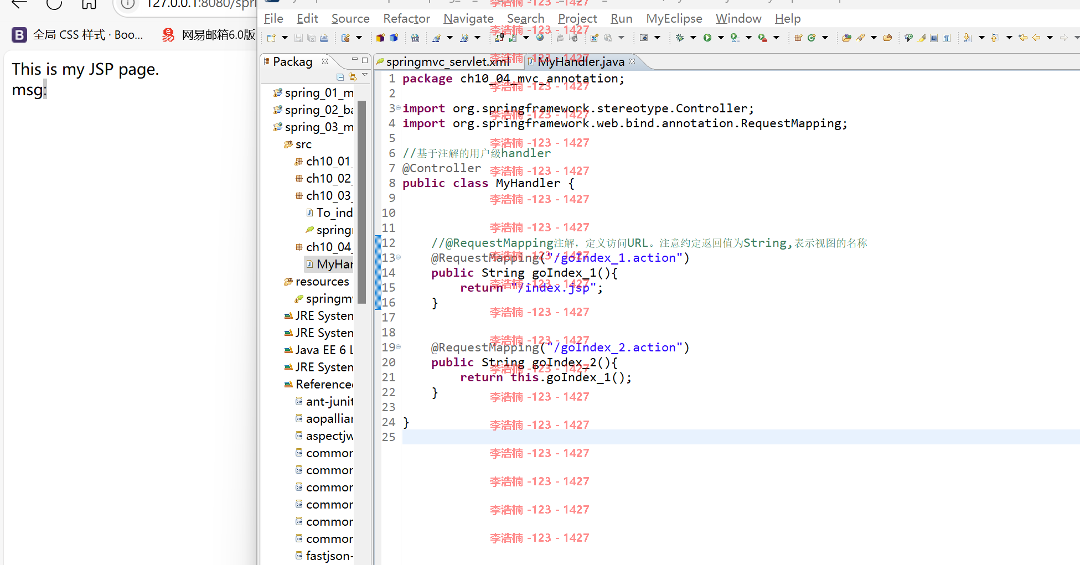This screenshot has width=1080, height=565.
Task: Open the 网易邮箱6.0版 browser bookmark
Action: pos(209,35)
